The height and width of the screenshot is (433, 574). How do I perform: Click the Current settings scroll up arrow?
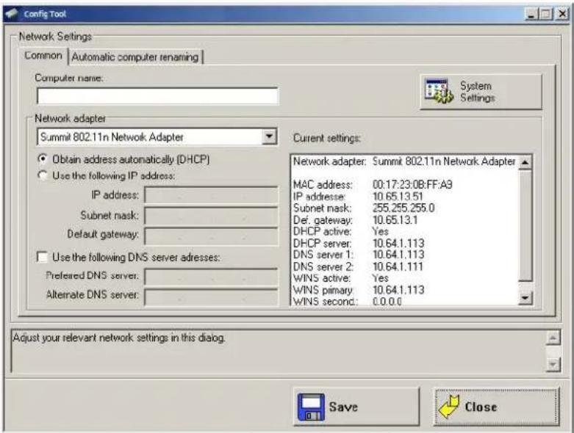tap(525, 162)
